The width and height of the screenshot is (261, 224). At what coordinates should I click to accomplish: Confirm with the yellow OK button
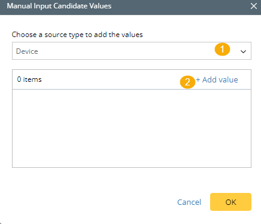tap(230, 202)
